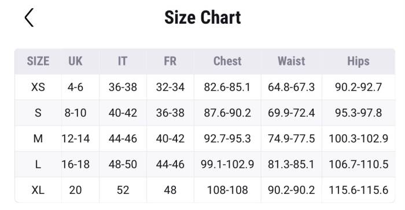
Task: Click the M size row label
Action: pyautogui.click(x=38, y=139)
